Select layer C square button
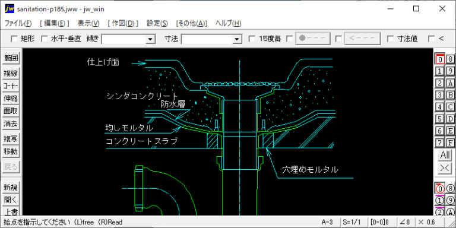 [451, 107]
